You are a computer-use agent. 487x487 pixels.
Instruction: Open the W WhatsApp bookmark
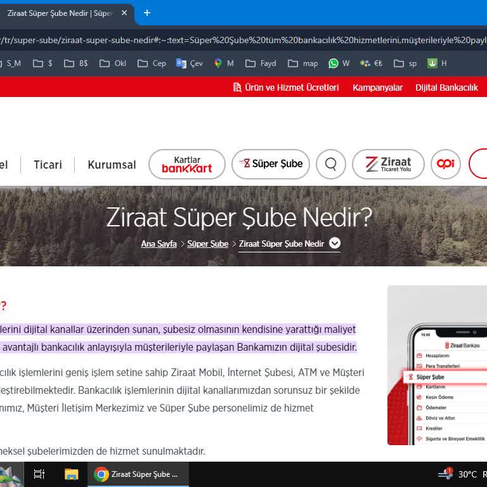coord(339,63)
